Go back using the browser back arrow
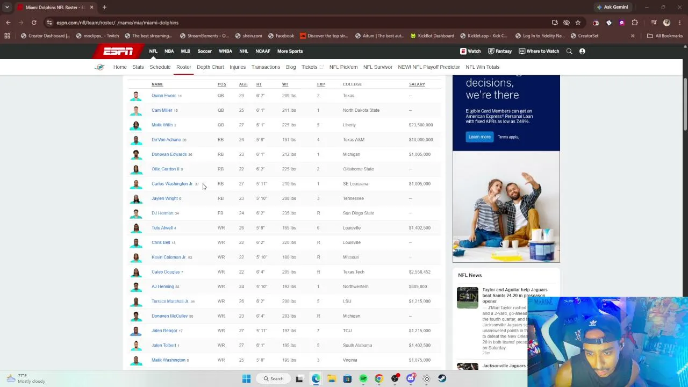The height and width of the screenshot is (387, 688). (x=8, y=23)
